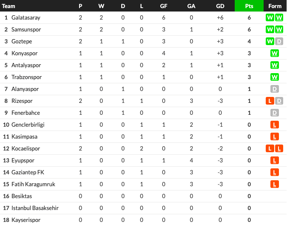Open the Istanbul Basaksehir team link
The height and width of the screenshot is (230, 287).
click(35, 208)
